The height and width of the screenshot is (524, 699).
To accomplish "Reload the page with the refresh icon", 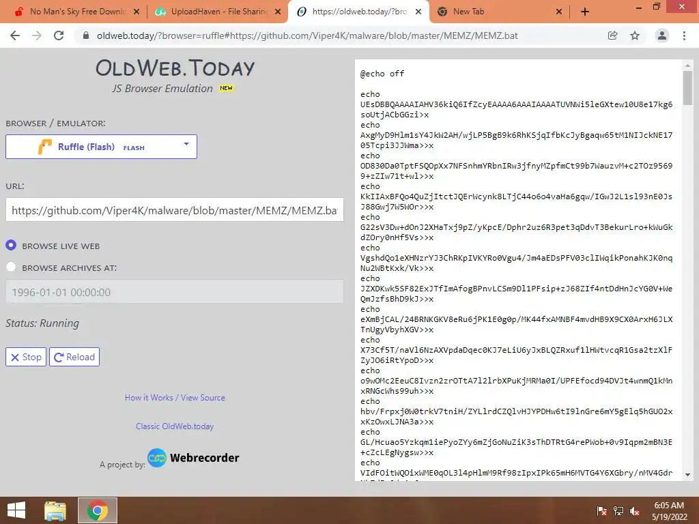I will point(59,35).
